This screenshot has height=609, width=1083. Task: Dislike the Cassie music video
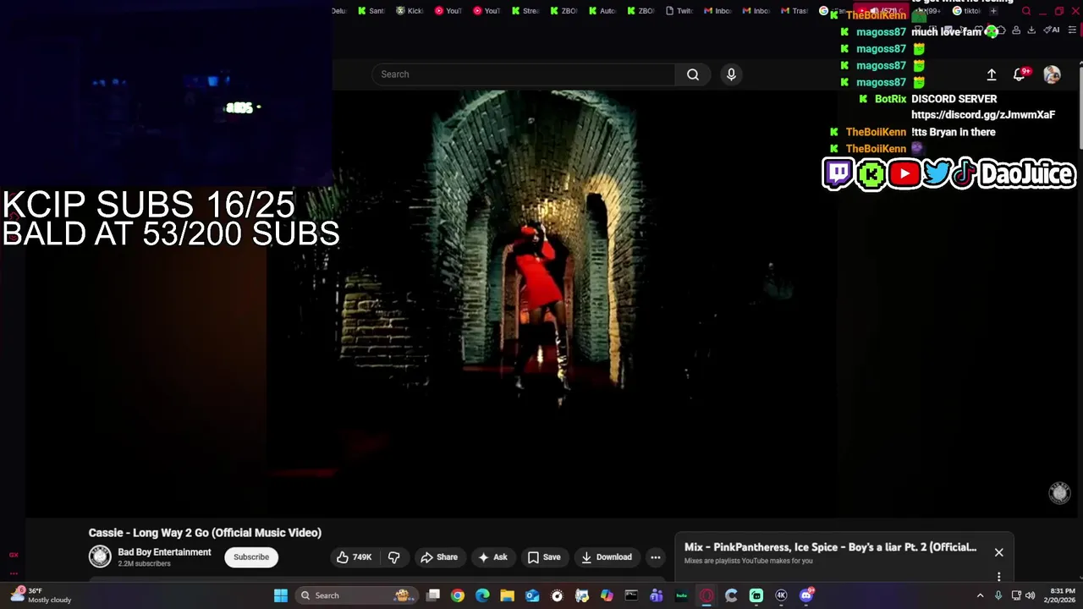[393, 557]
